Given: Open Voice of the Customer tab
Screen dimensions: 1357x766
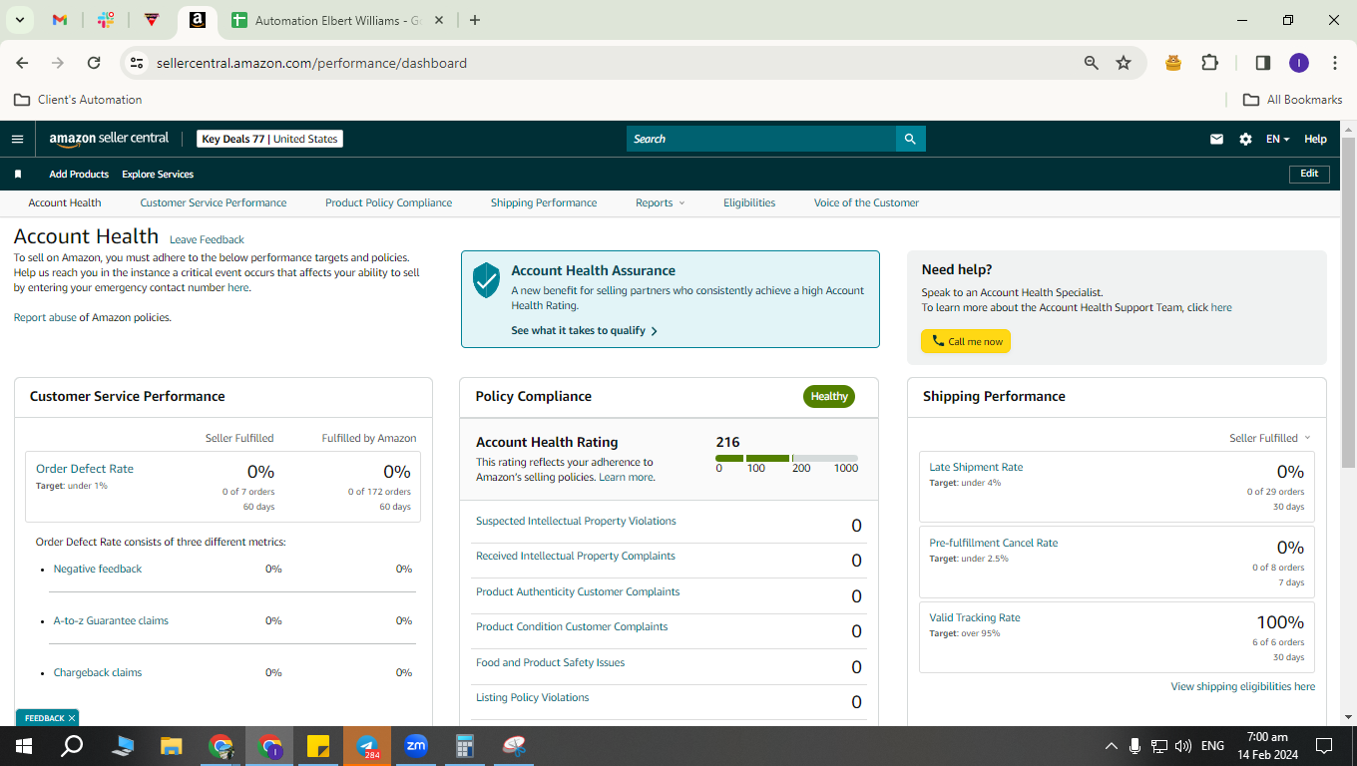Looking at the screenshot, I should pos(866,202).
